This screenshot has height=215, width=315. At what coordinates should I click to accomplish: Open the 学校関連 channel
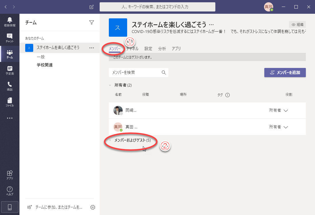coord(45,65)
